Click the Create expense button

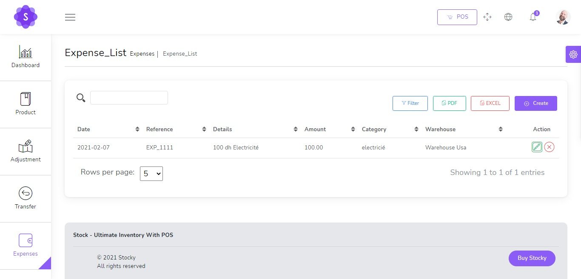pos(535,103)
